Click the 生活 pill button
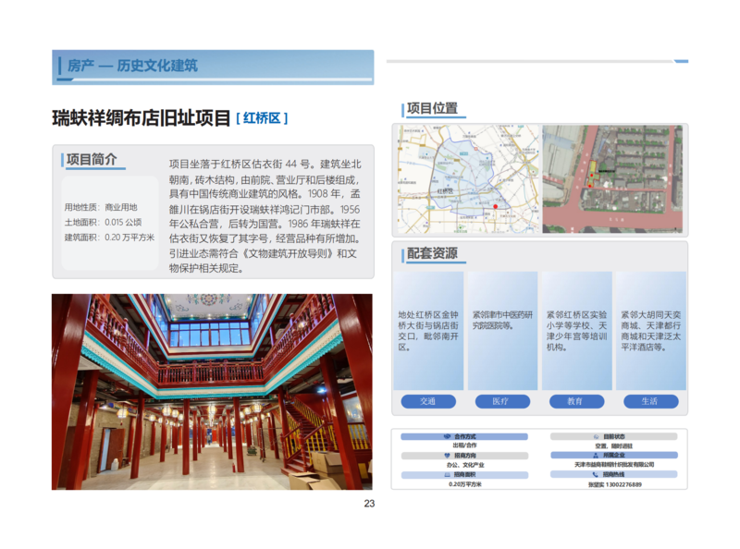740x549 pixels. 651,401
